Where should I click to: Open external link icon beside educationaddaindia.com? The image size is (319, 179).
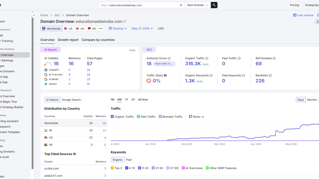click(x=125, y=21)
